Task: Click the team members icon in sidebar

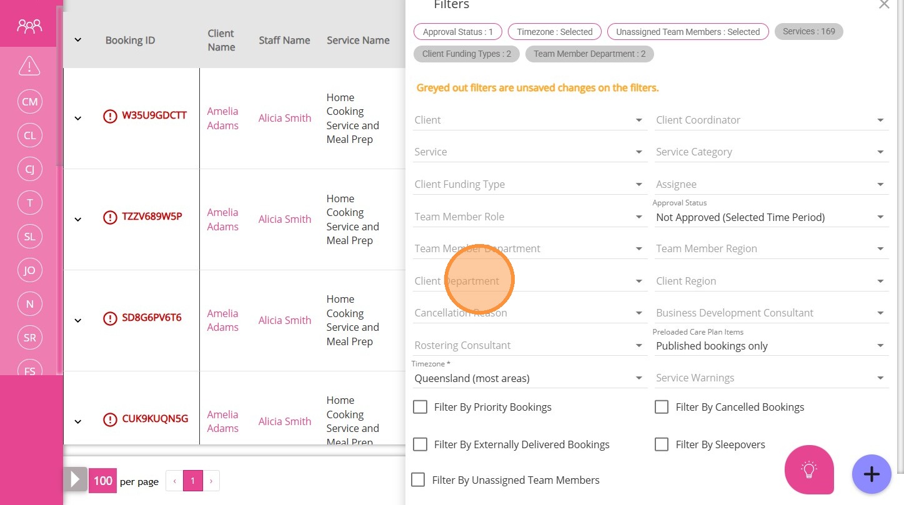Action: point(29,26)
